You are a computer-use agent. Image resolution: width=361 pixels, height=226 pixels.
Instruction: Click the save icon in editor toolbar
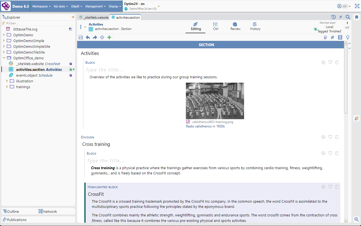coord(81,37)
